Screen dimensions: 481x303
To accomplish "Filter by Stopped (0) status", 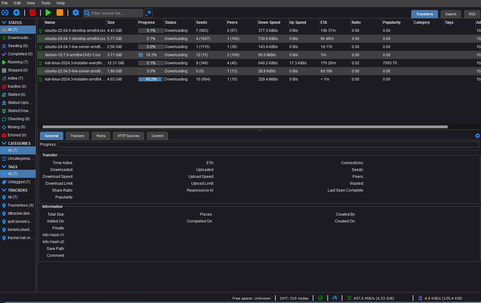I will [x=18, y=70].
